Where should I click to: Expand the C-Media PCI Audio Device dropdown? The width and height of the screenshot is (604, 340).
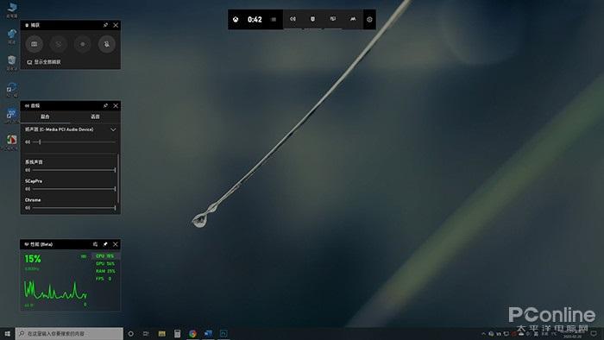pyautogui.click(x=113, y=129)
